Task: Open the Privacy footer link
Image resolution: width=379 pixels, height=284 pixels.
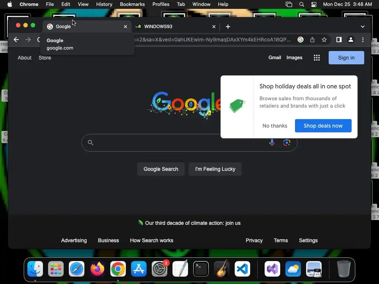Action: coord(254,240)
